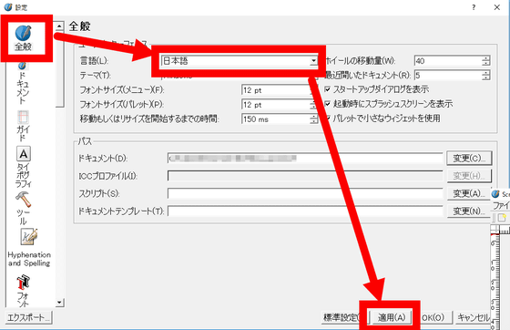Click 変更(C) button for document path
Viewport: 510px width, 330px height.
[x=469, y=159]
